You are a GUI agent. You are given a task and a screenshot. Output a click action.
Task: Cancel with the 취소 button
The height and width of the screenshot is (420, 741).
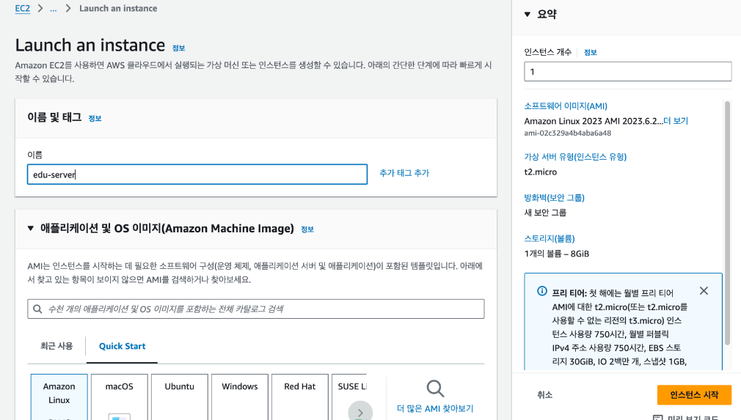click(x=544, y=394)
